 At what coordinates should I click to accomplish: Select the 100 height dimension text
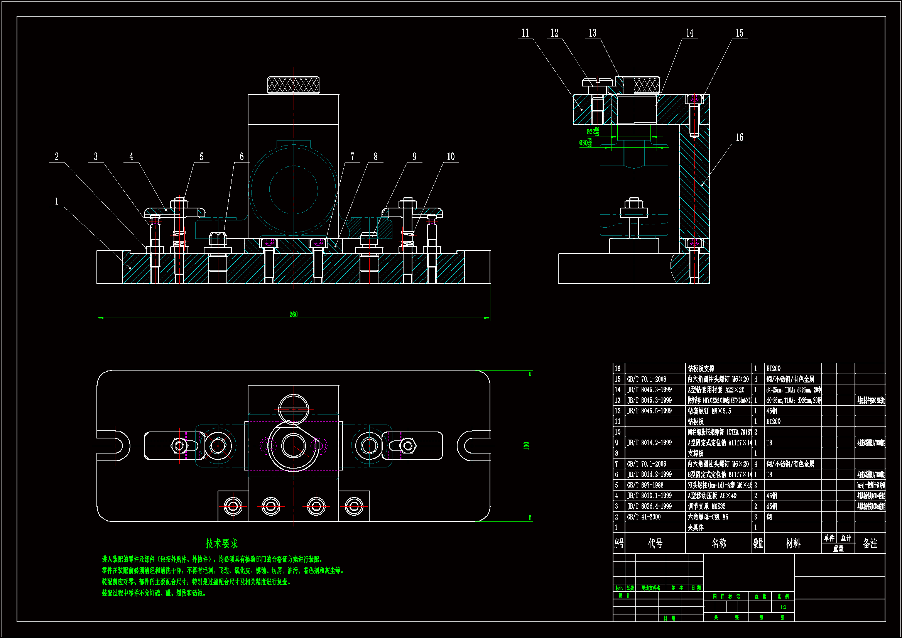[527, 446]
